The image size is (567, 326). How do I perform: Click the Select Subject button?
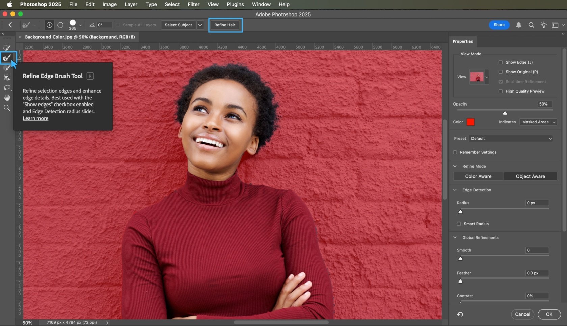(x=178, y=25)
